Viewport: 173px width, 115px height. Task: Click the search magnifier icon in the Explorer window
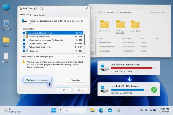coord(168,13)
